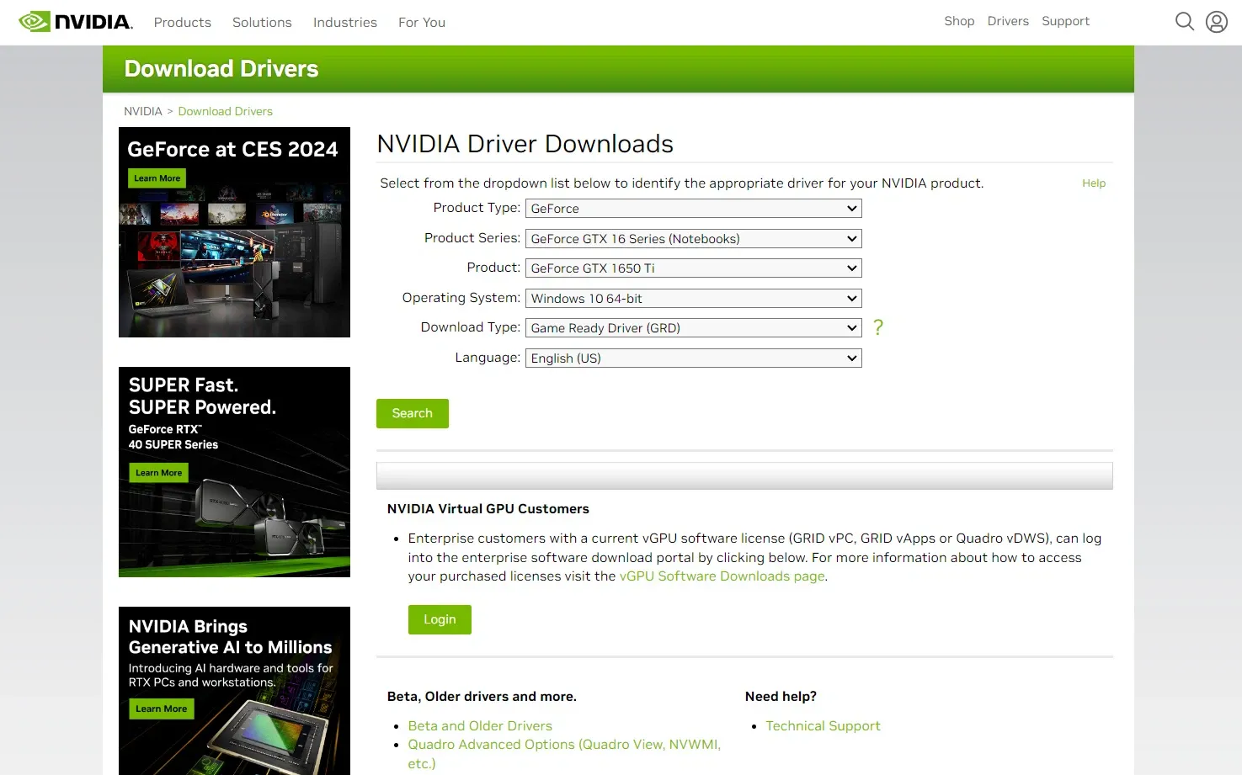Expand the Operating System dropdown
This screenshot has width=1242, height=775.
693,299
